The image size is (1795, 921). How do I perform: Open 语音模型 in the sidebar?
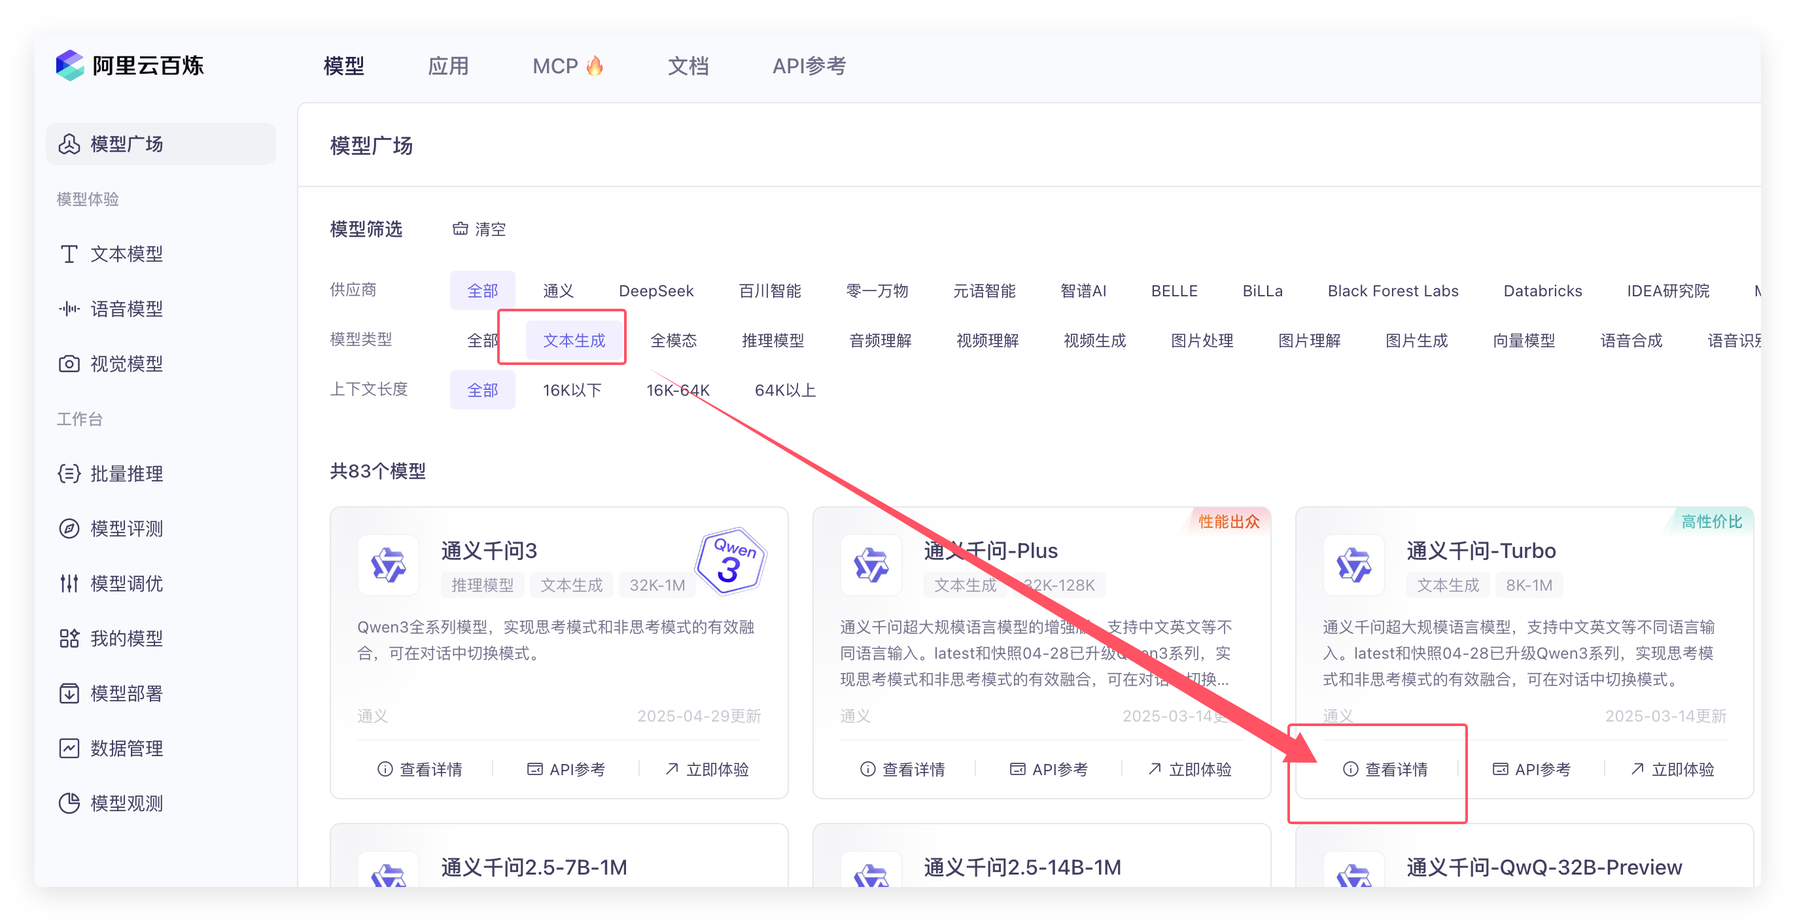click(x=111, y=309)
